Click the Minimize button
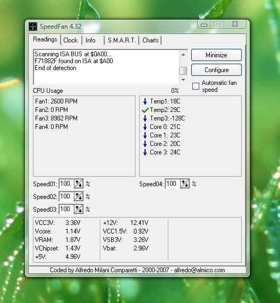The height and width of the screenshot is (303, 280). tap(216, 55)
